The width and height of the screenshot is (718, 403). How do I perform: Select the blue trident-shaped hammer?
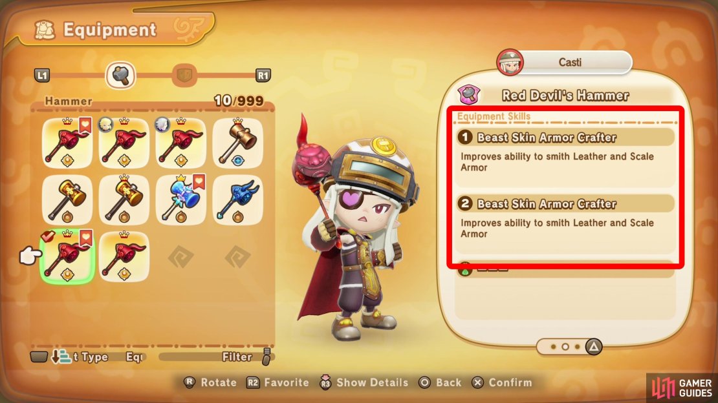coord(237,200)
